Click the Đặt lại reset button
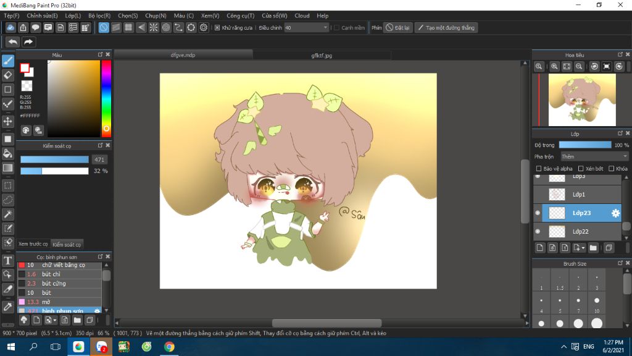 (x=398, y=27)
